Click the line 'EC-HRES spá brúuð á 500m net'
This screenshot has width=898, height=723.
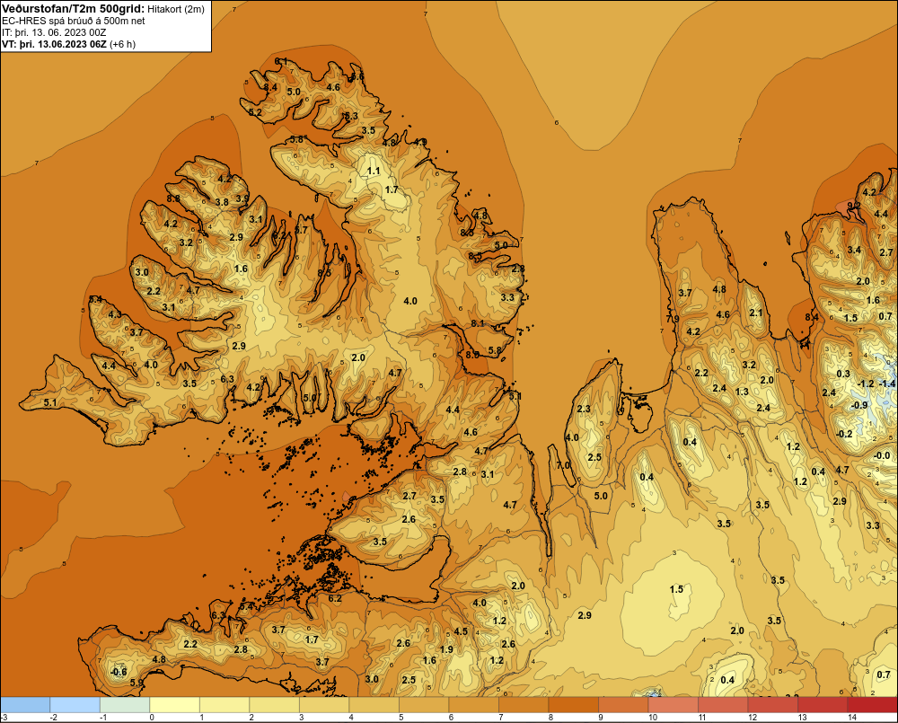coord(74,21)
